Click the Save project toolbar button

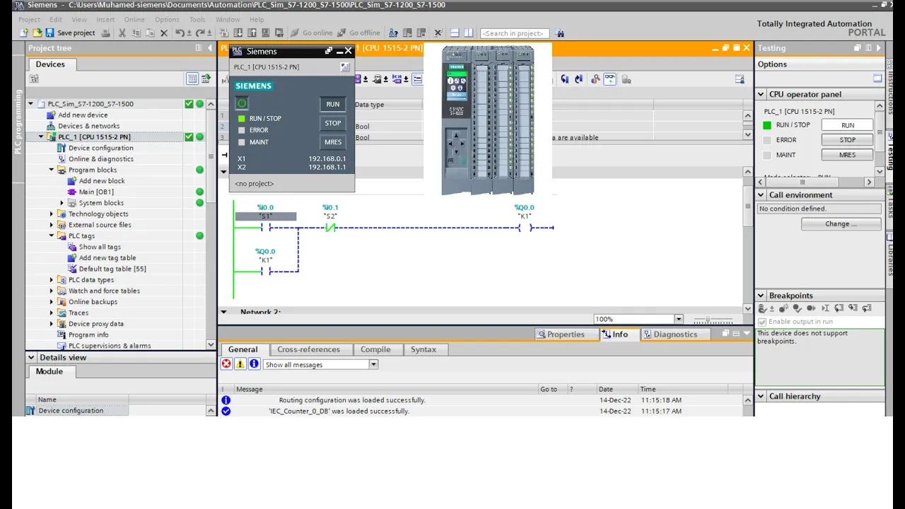(x=70, y=33)
